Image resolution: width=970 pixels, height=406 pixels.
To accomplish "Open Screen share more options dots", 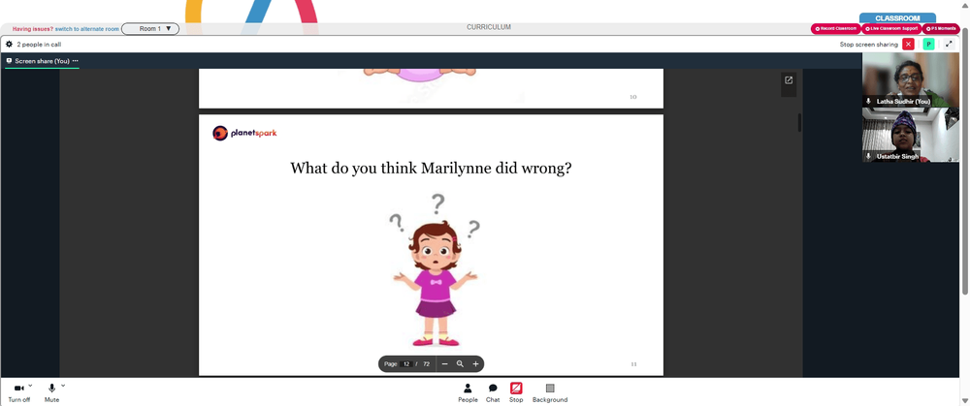I will tap(76, 61).
